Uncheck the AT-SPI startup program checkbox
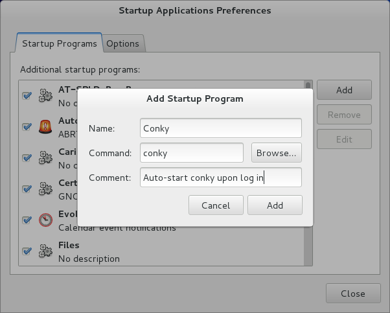Screen dimensions: 390x313 click(x=27, y=95)
